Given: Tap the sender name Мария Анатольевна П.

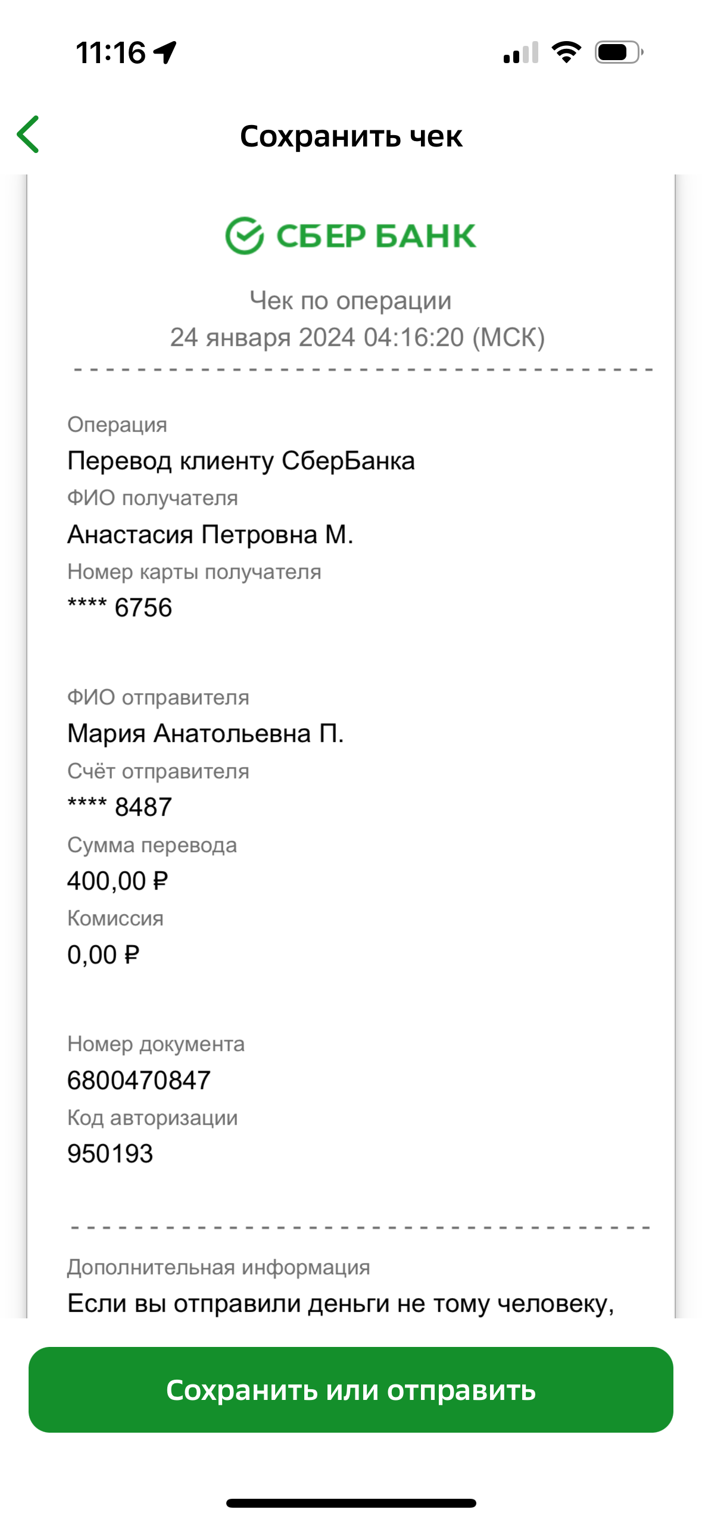Looking at the screenshot, I should pos(205,734).
